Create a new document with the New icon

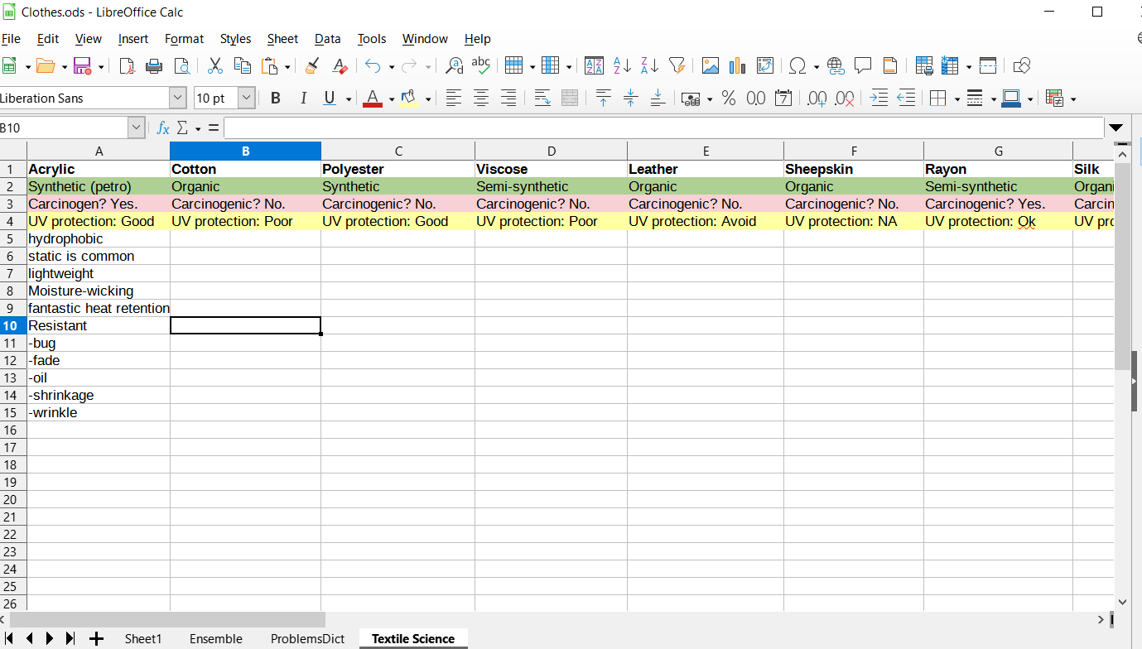[9, 66]
